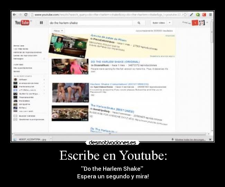Click the horizontal scrollbar at page bottom

[110, 134]
